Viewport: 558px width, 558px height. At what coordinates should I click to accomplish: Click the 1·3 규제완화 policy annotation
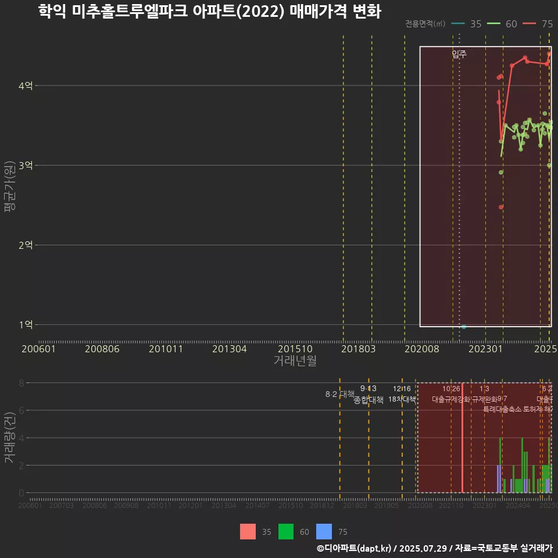(484, 394)
